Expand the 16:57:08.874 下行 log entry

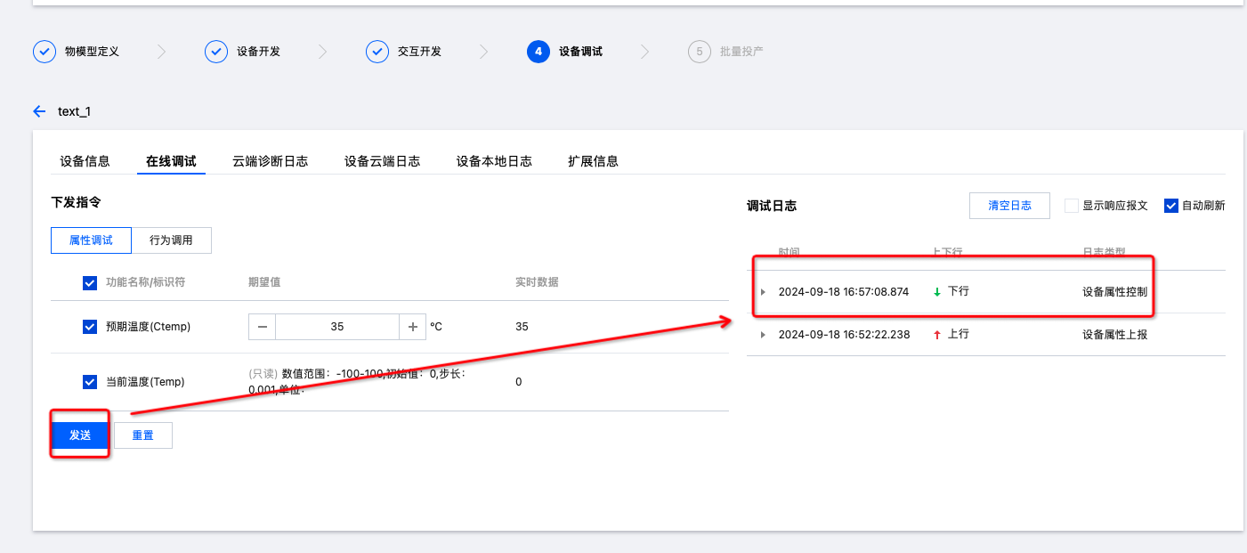point(763,292)
